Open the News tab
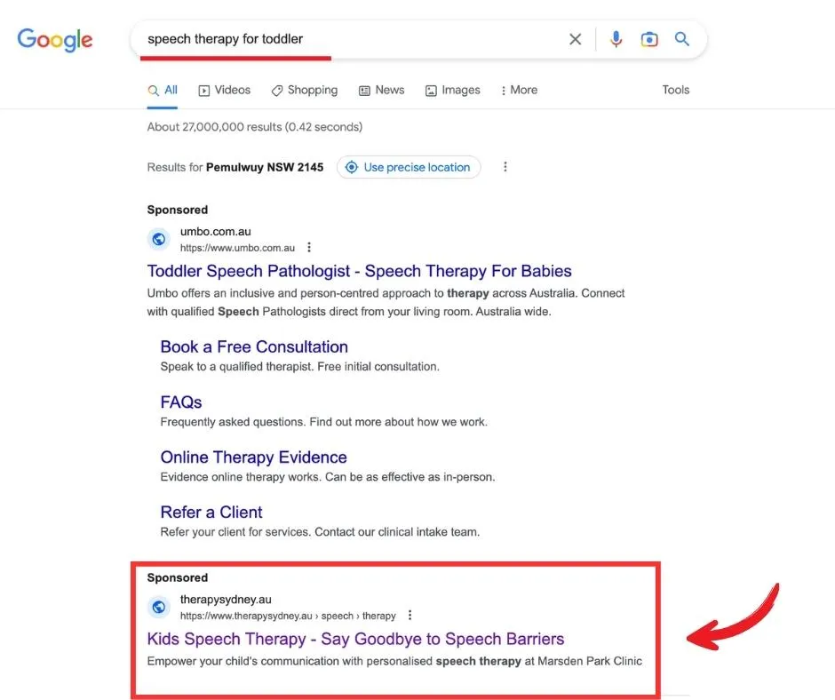Viewport: 835px width, 700px height. coord(382,90)
